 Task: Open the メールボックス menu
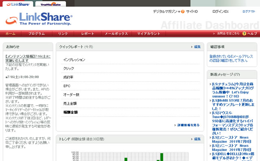[x=117, y=34]
